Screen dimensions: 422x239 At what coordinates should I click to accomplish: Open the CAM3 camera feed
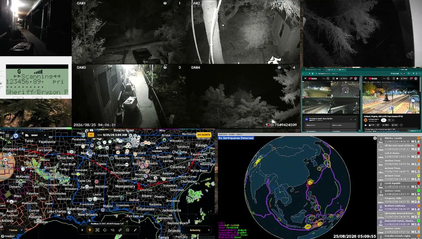pos(129,96)
